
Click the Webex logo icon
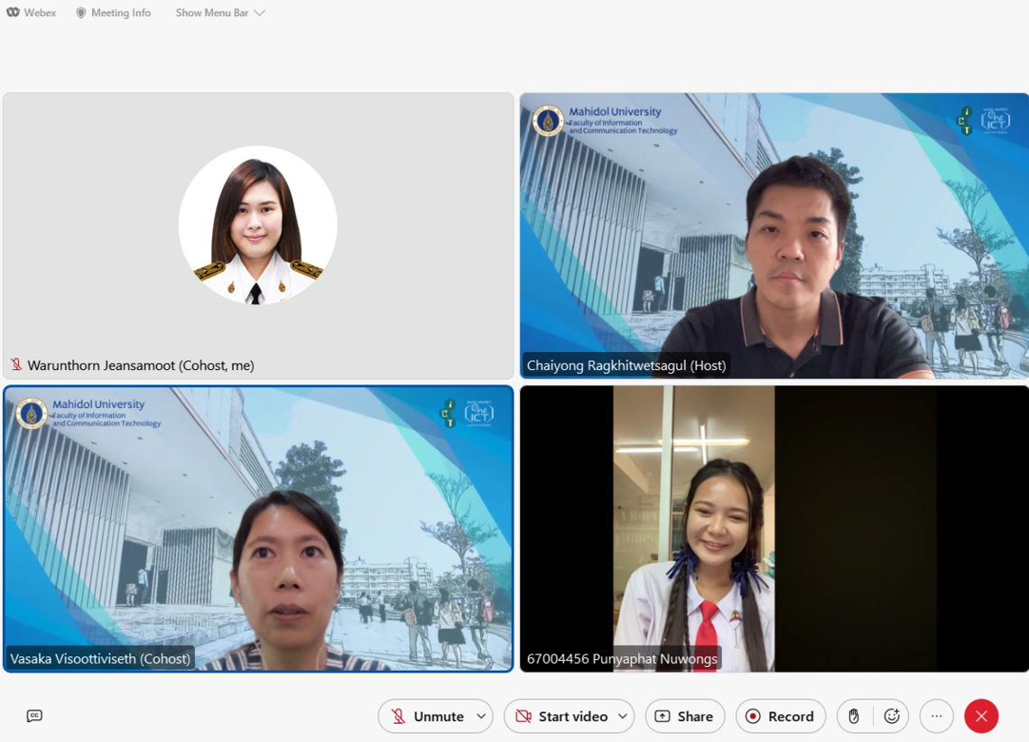(13, 13)
